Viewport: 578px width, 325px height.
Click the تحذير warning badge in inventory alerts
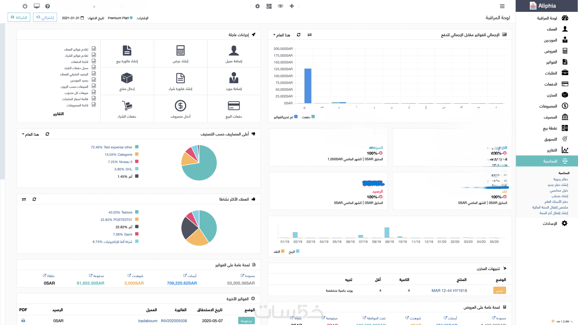pyautogui.click(x=499, y=291)
